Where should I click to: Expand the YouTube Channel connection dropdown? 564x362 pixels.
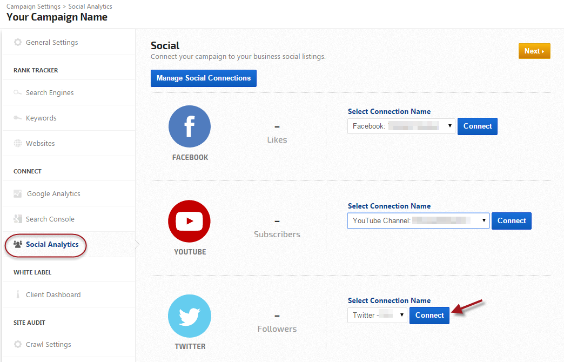[418, 221]
